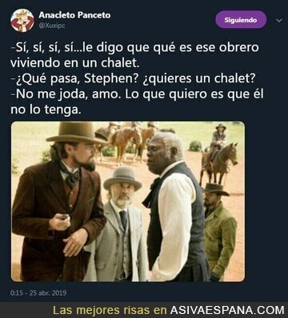Click the first line starting "-Sí, sí, sí"
The height and width of the screenshot is (318, 288).
pyautogui.click(x=135, y=48)
